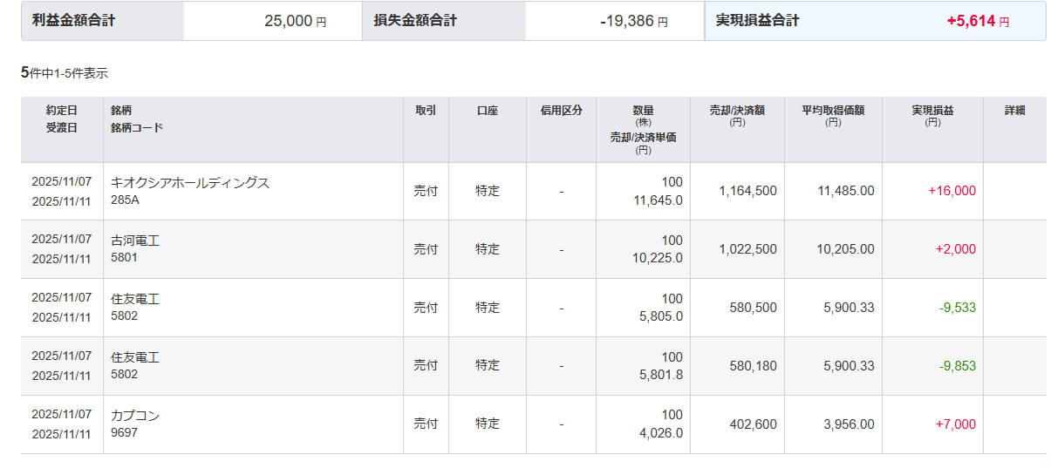Image resolution: width=1051 pixels, height=468 pixels.
Task: Click the 利益金額合計 label
Action: tap(73, 21)
